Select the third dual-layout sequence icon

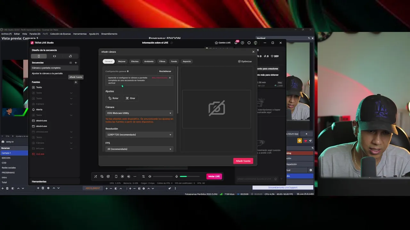[x=70, y=56]
